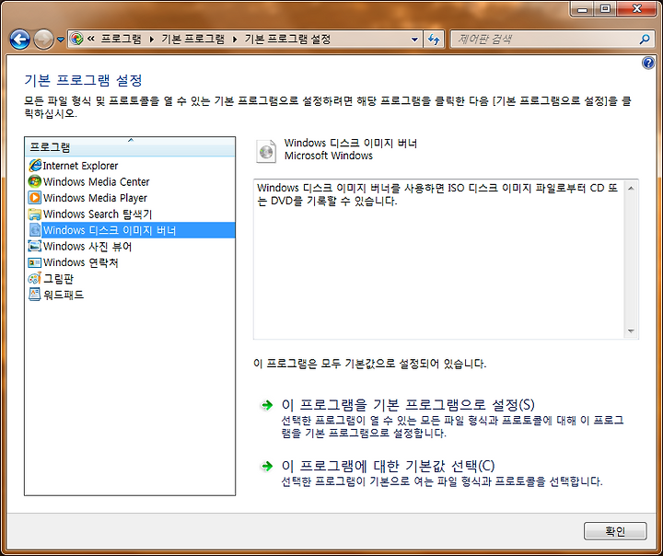Viewport: 663px width, 556px height.
Task: Click the description text starting with Windows 디스크 이미지 버너를
Action: 437,194
